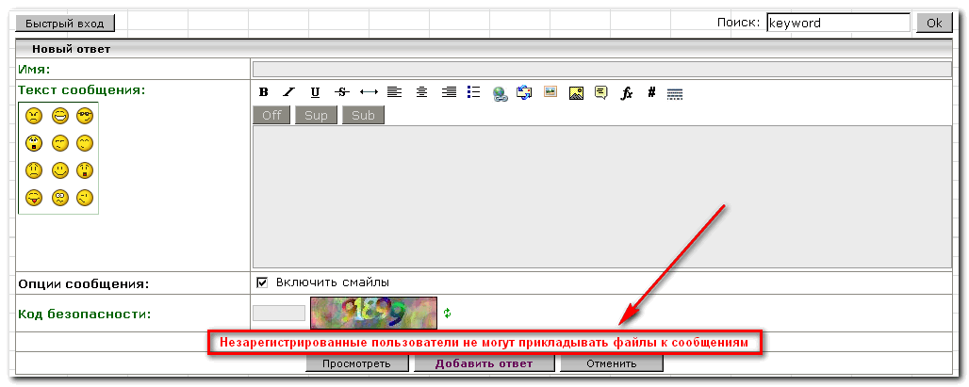Insert the angry frowning smiley

click(x=33, y=116)
